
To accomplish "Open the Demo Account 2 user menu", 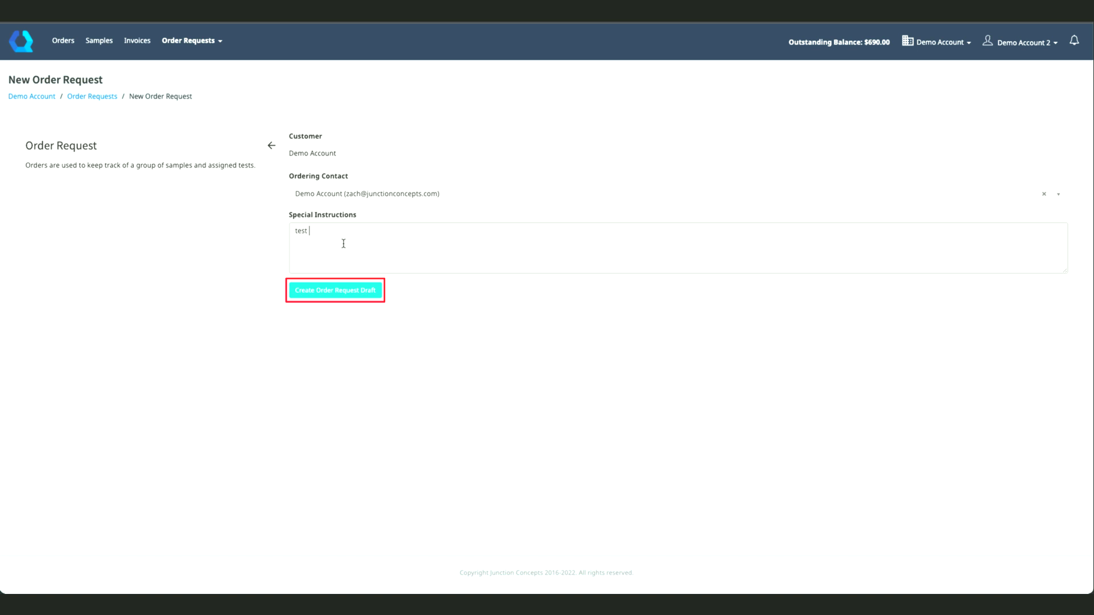I will 1027,43.
